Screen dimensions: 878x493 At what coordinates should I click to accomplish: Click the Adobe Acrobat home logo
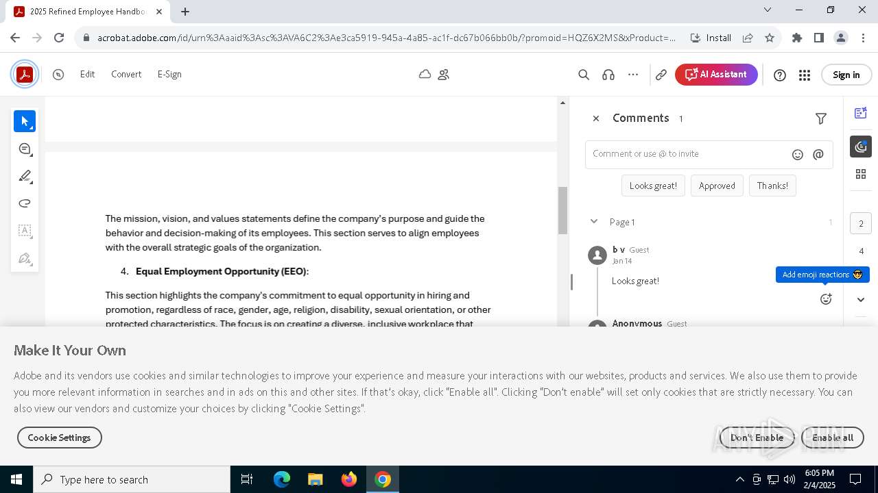click(x=25, y=75)
